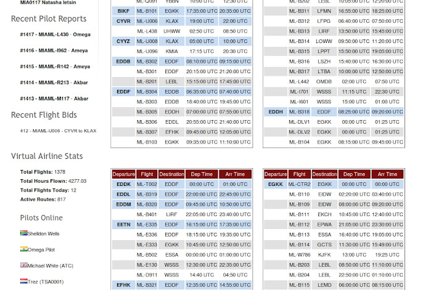Click flight number ML-B302
This screenshot has width=444, height=290.
click(147, 62)
